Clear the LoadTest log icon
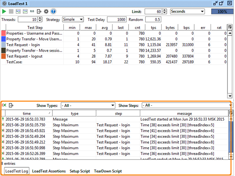235x176 pixels. [x=4, y=105]
